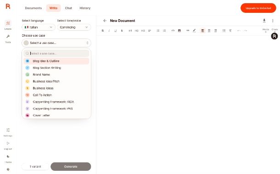Choose Business Ideas use case

point(56,88)
